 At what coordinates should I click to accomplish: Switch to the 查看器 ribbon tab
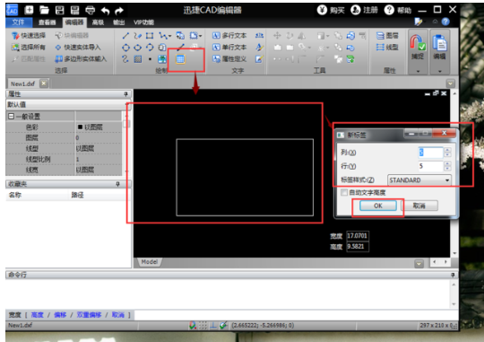click(x=47, y=22)
